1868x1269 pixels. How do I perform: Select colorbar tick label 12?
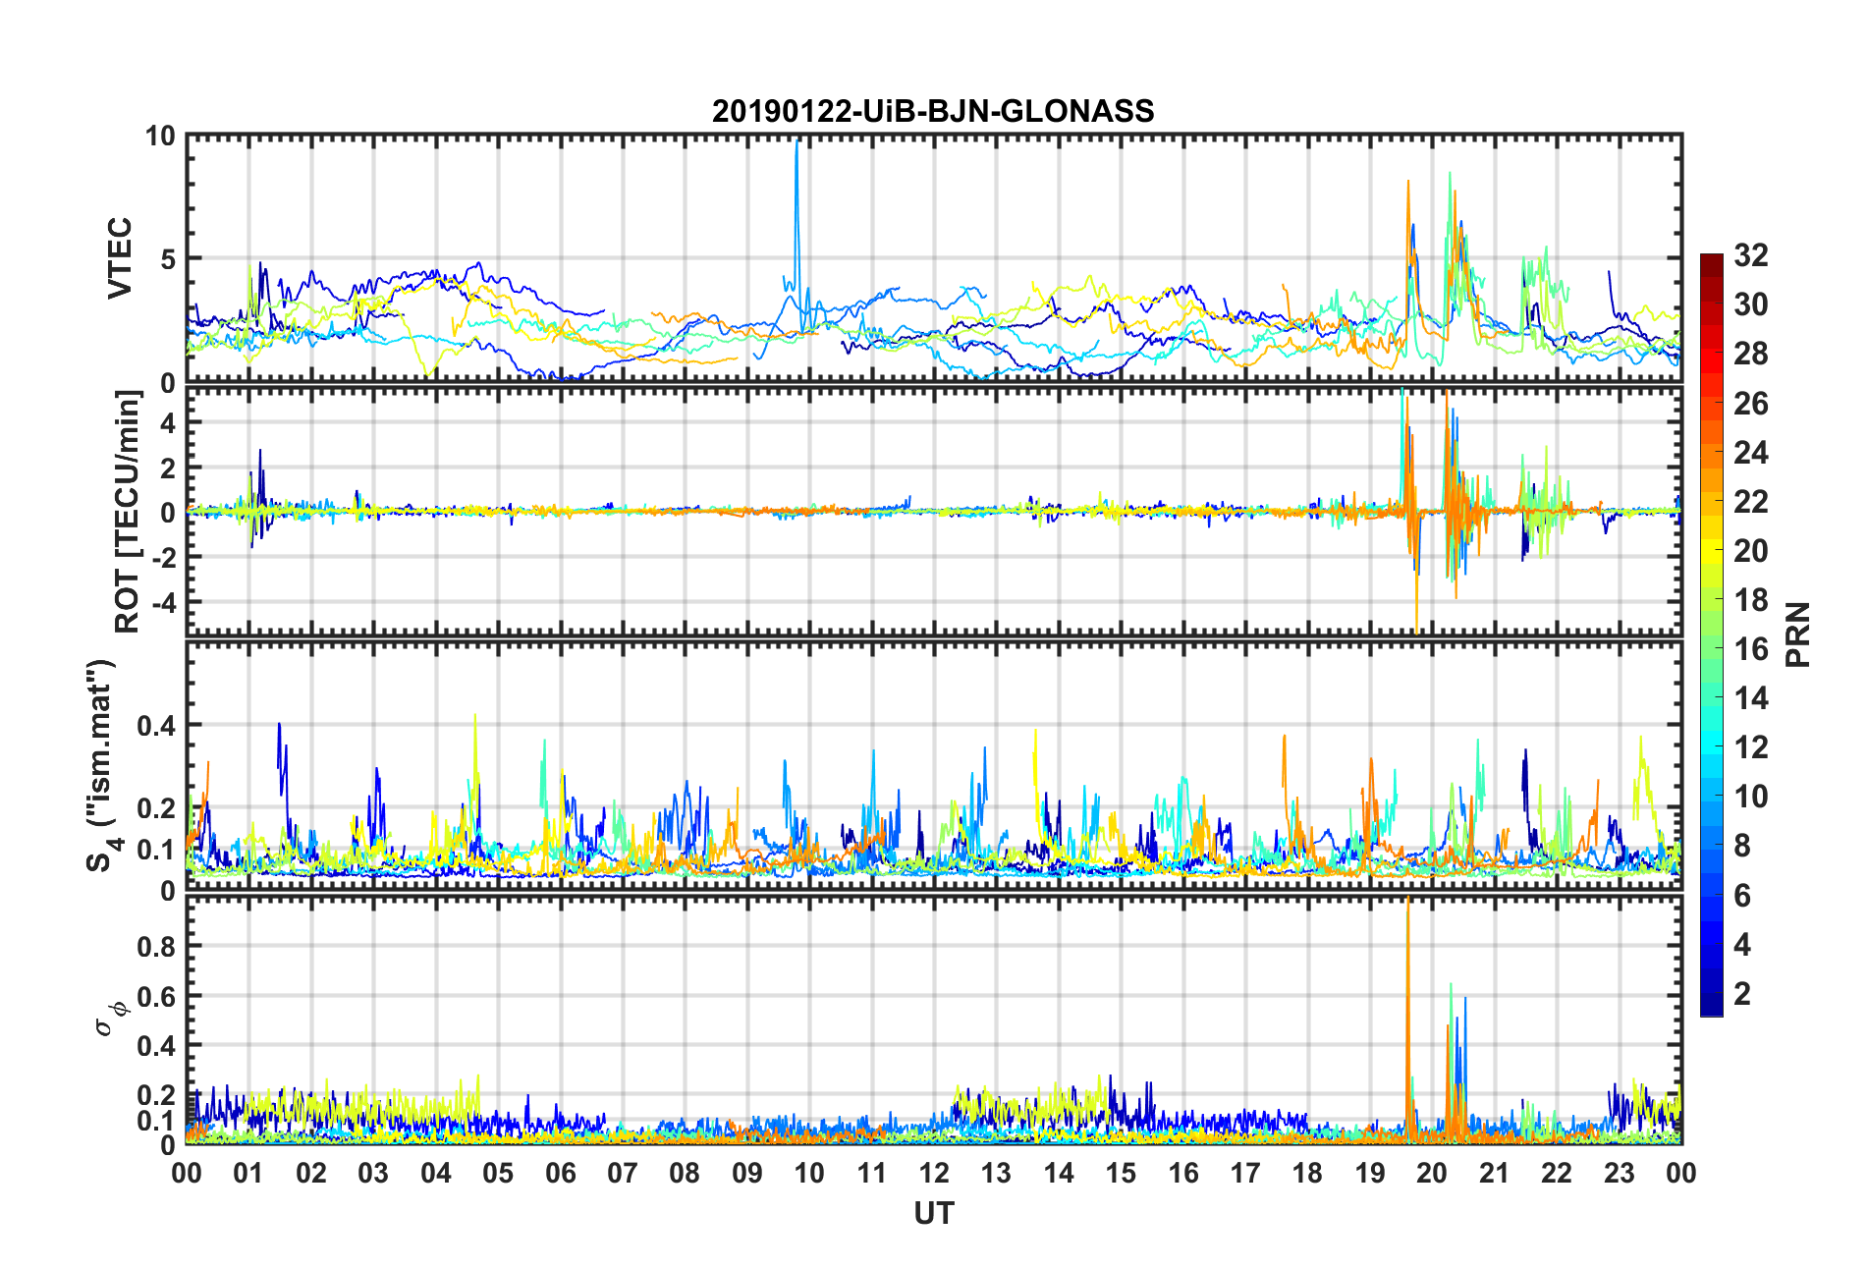[1751, 747]
